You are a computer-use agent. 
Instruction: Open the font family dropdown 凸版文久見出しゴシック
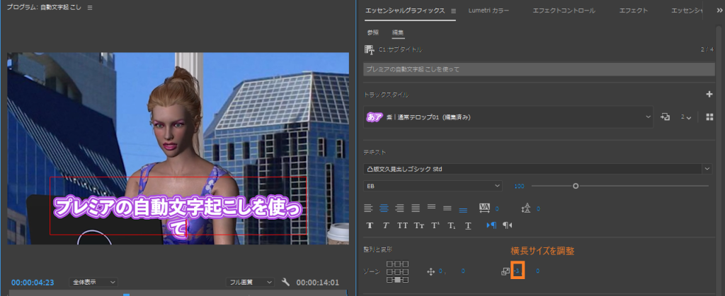click(538, 169)
